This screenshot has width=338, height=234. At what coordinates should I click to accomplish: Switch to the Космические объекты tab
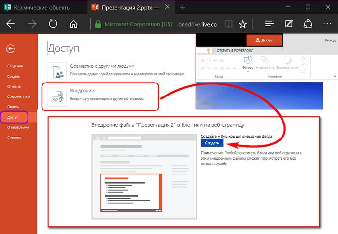[x=42, y=8]
